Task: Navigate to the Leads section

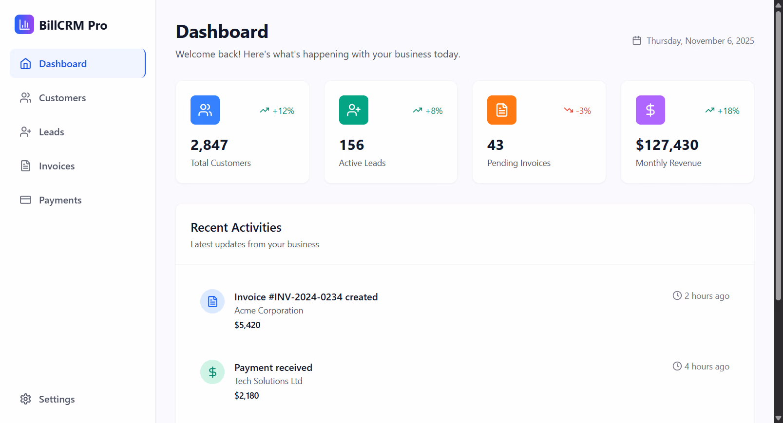Action: click(51, 132)
